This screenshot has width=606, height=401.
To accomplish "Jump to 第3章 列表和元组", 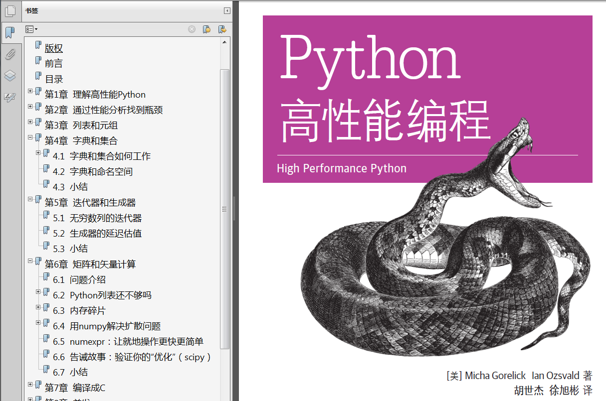I will 81,126.
